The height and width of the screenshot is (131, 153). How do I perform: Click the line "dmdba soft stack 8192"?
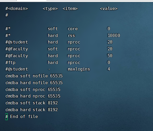(32, 103)
